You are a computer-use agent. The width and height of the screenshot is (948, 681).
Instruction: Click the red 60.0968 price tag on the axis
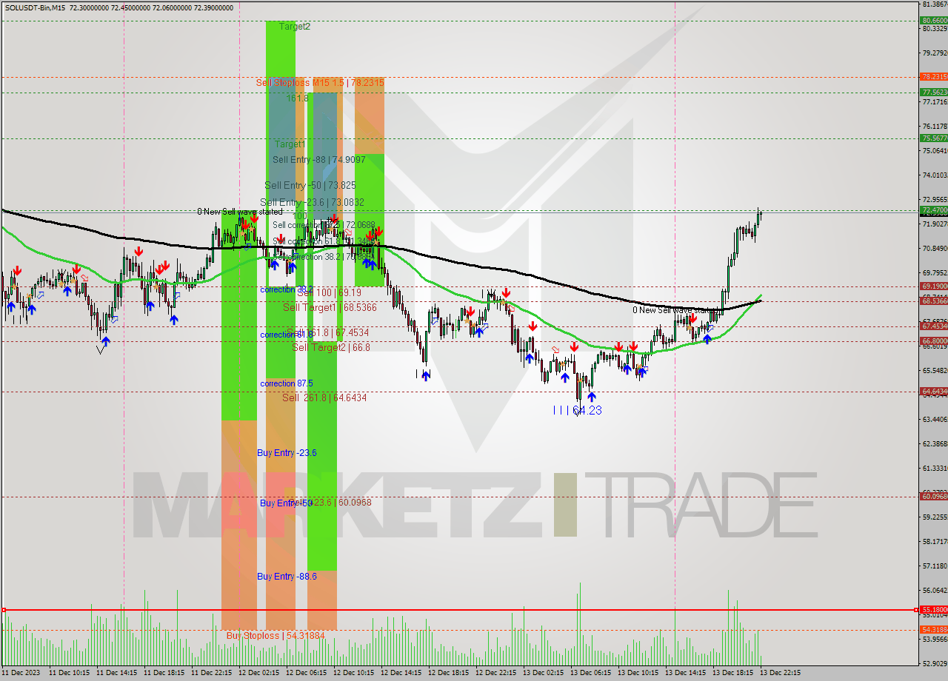pyautogui.click(x=934, y=496)
